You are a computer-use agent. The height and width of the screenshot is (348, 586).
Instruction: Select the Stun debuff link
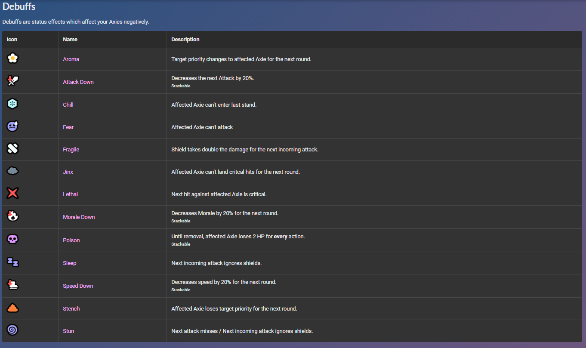click(68, 331)
